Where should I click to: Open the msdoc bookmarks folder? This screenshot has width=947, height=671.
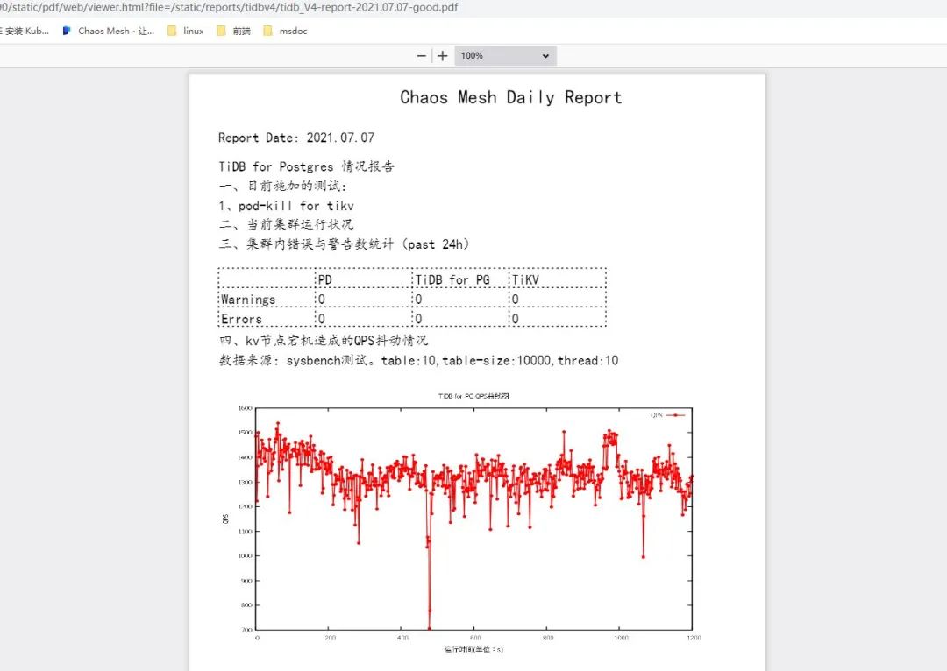(x=285, y=31)
